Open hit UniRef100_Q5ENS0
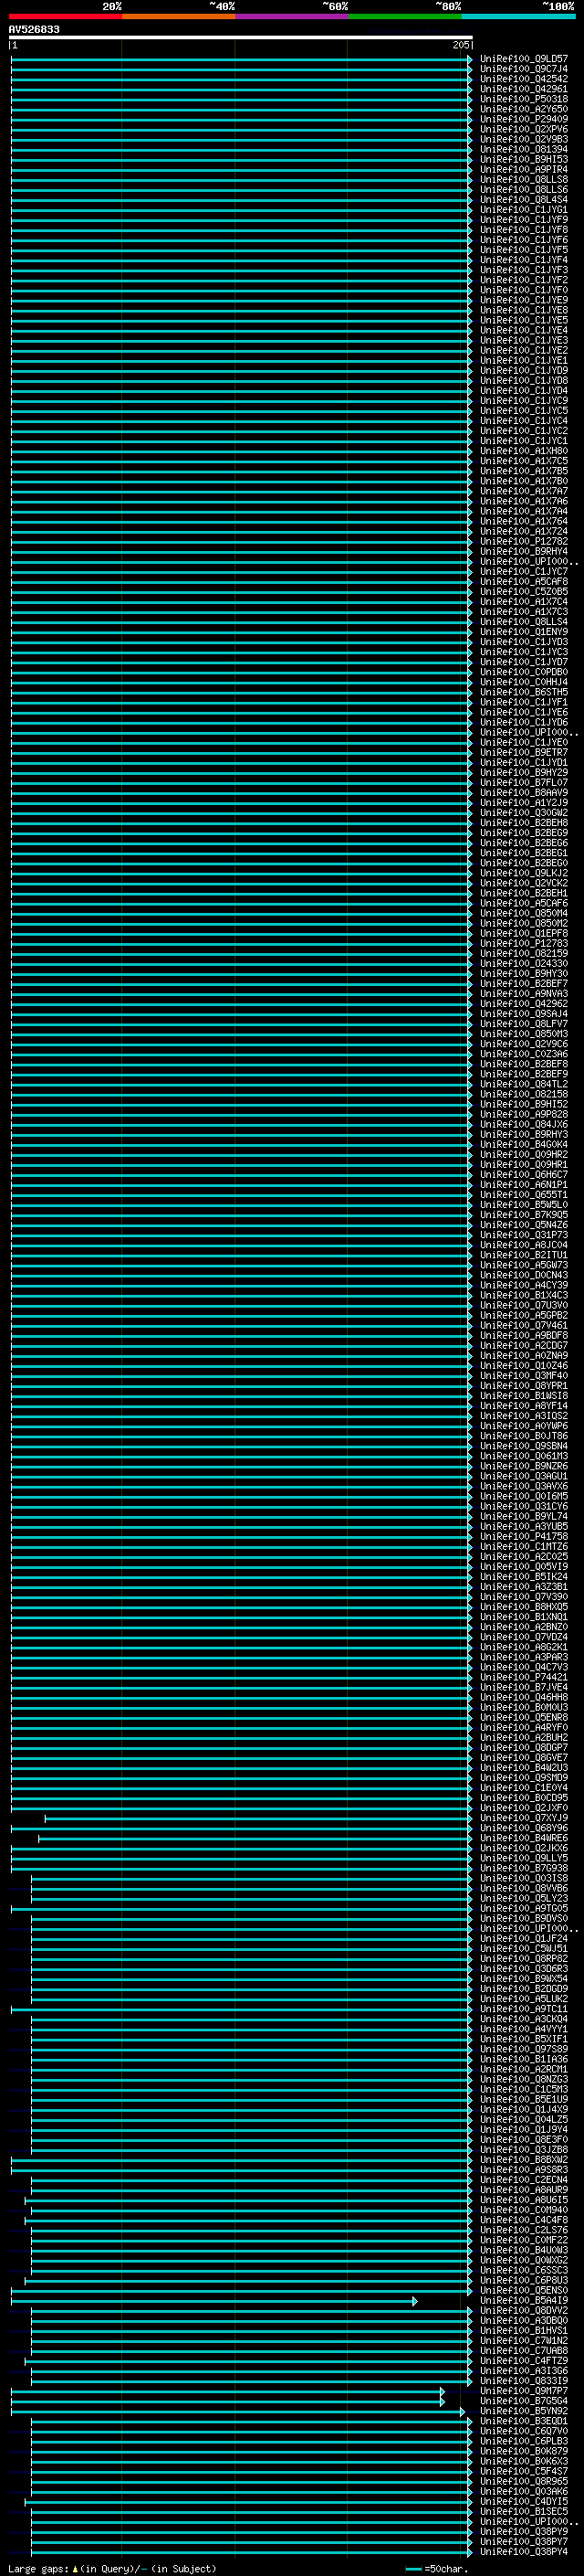The height and width of the screenshot is (2576, 584). (x=524, y=2289)
